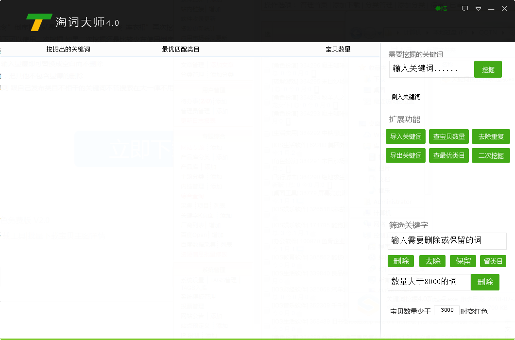515x340 pixels.
Task: Focus the 输入需要删除或保留的词 field
Action: (x=447, y=241)
